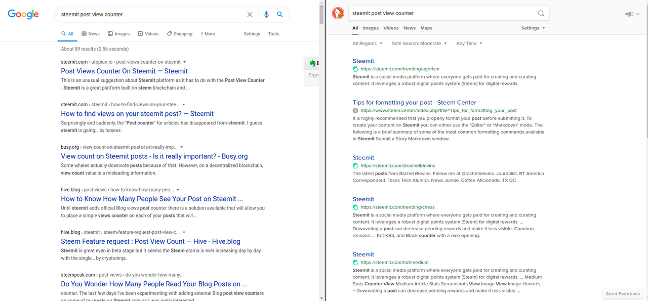The height and width of the screenshot is (301, 648).
Task: Open the DuckDuckGo megaphone menu
Action: click(632, 14)
